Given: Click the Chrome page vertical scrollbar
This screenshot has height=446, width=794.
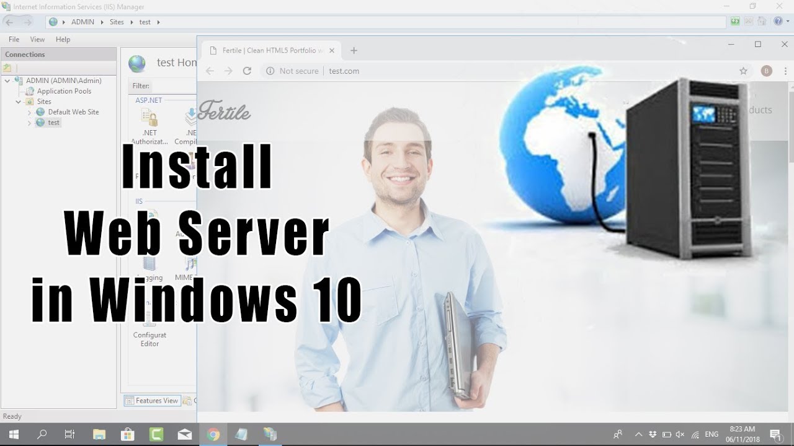Looking at the screenshot, I should click(x=791, y=127).
